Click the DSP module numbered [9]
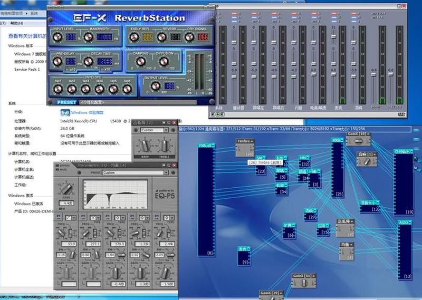422x300 pixels. (x=244, y=256)
